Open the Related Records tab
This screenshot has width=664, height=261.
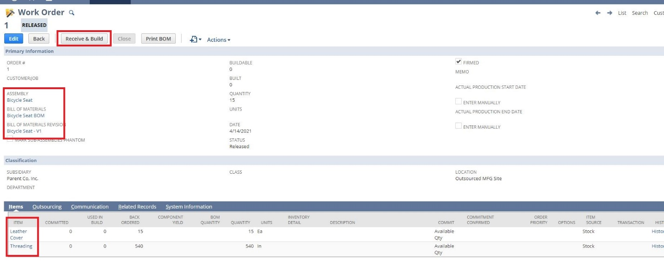click(137, 207)
